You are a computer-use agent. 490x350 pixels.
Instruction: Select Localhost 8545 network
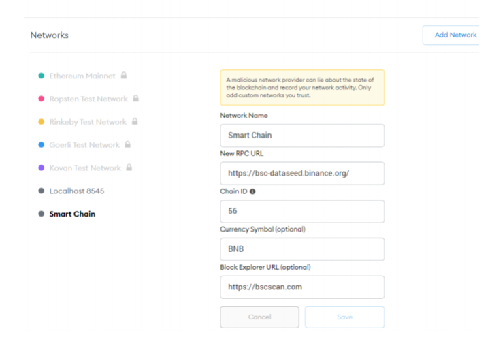[x=77, y=191]
